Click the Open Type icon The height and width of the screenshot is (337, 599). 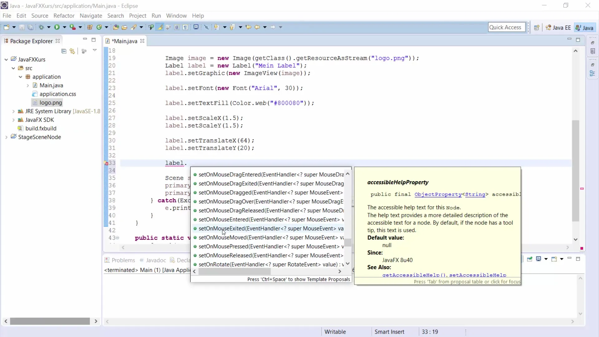coord(116,27)
